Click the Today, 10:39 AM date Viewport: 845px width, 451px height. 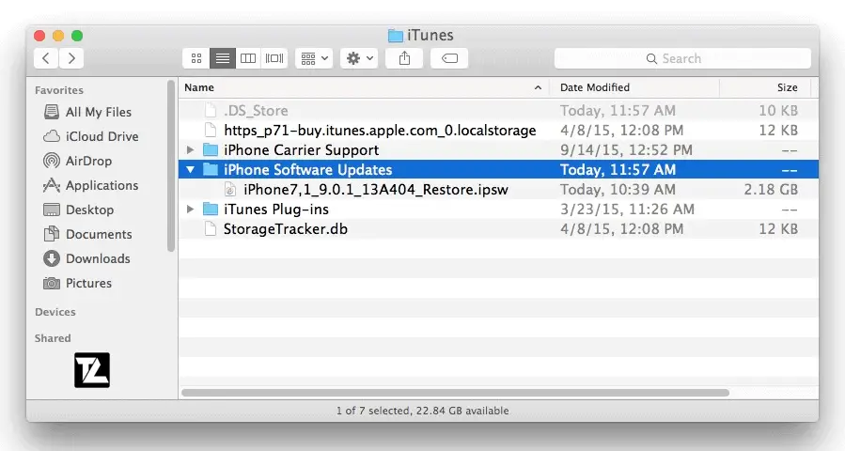tap(618, 190)
